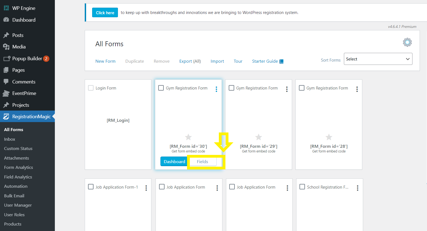Tick checkbox for Gym Registration Form id 28
The width and height of the screenshot is (427, 231).
point(302,88)
